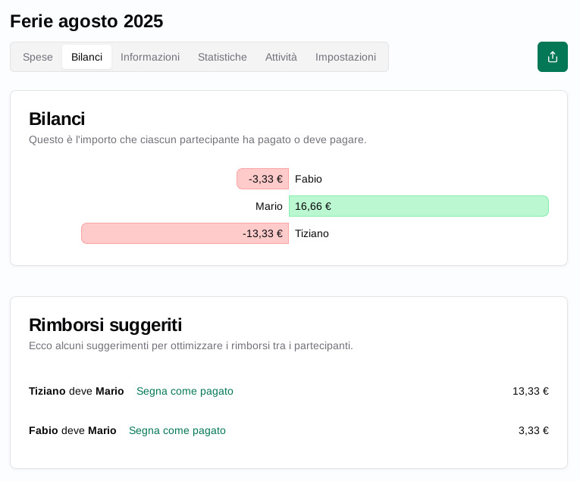The image size is (580, 481).
Task: Click Fabio's red -3,33 € balance bar
Action: (x=262, y=179)
